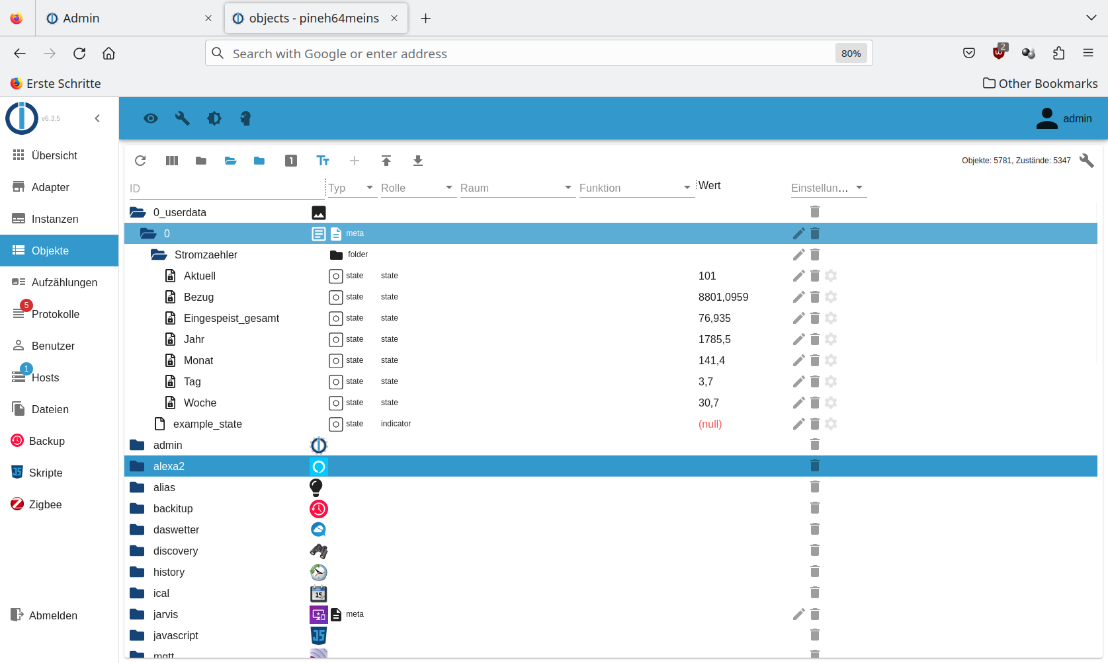
Task: Open Adapter page in sidebar
Action: click(60, 187)
